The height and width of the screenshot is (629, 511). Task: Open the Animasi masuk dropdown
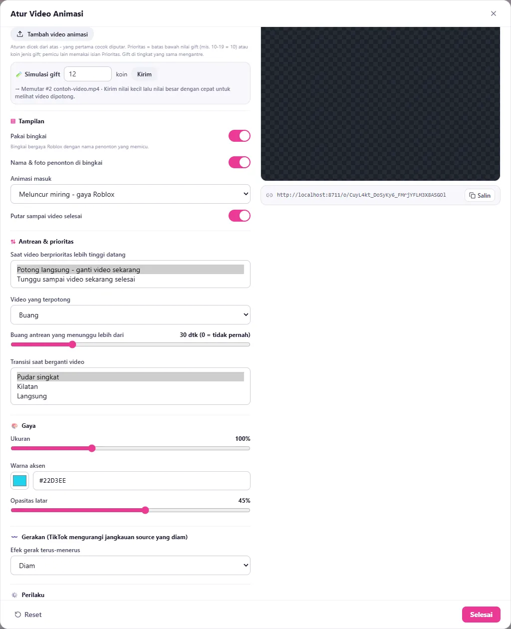click(130, 194)
